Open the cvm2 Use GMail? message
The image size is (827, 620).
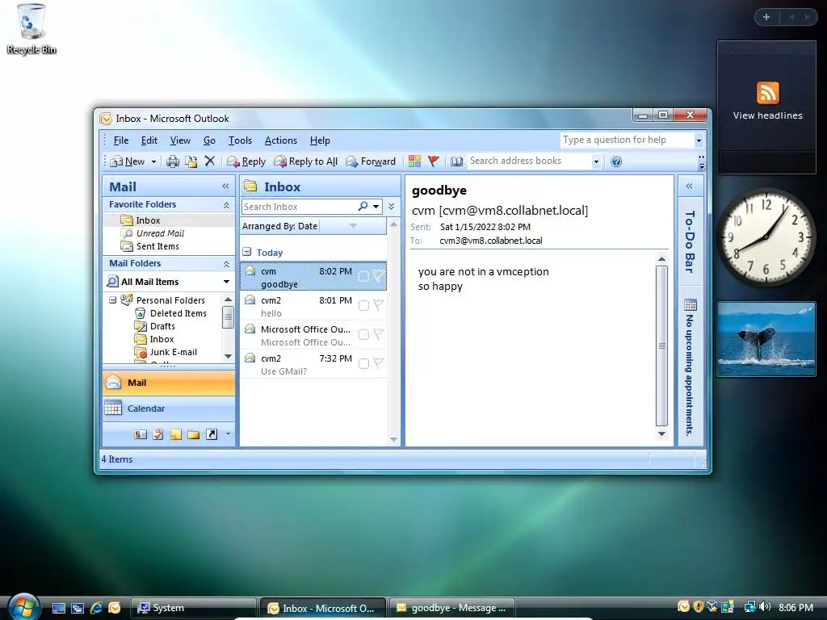[314, 364]
